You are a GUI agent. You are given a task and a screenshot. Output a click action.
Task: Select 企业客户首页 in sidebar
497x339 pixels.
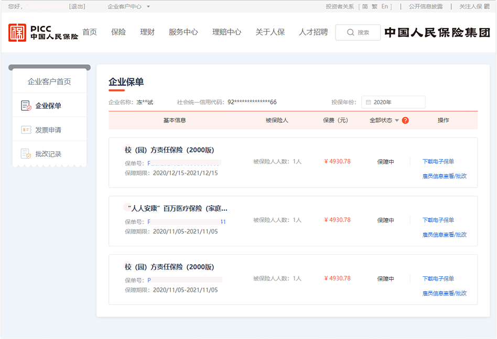coord(49,82)
